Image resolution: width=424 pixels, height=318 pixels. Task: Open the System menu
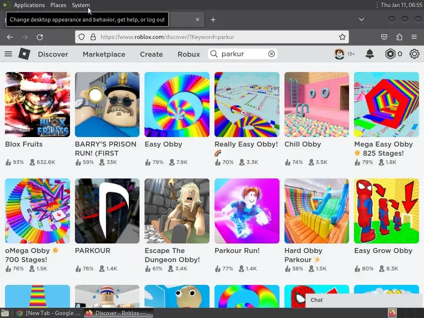point(81,5)
